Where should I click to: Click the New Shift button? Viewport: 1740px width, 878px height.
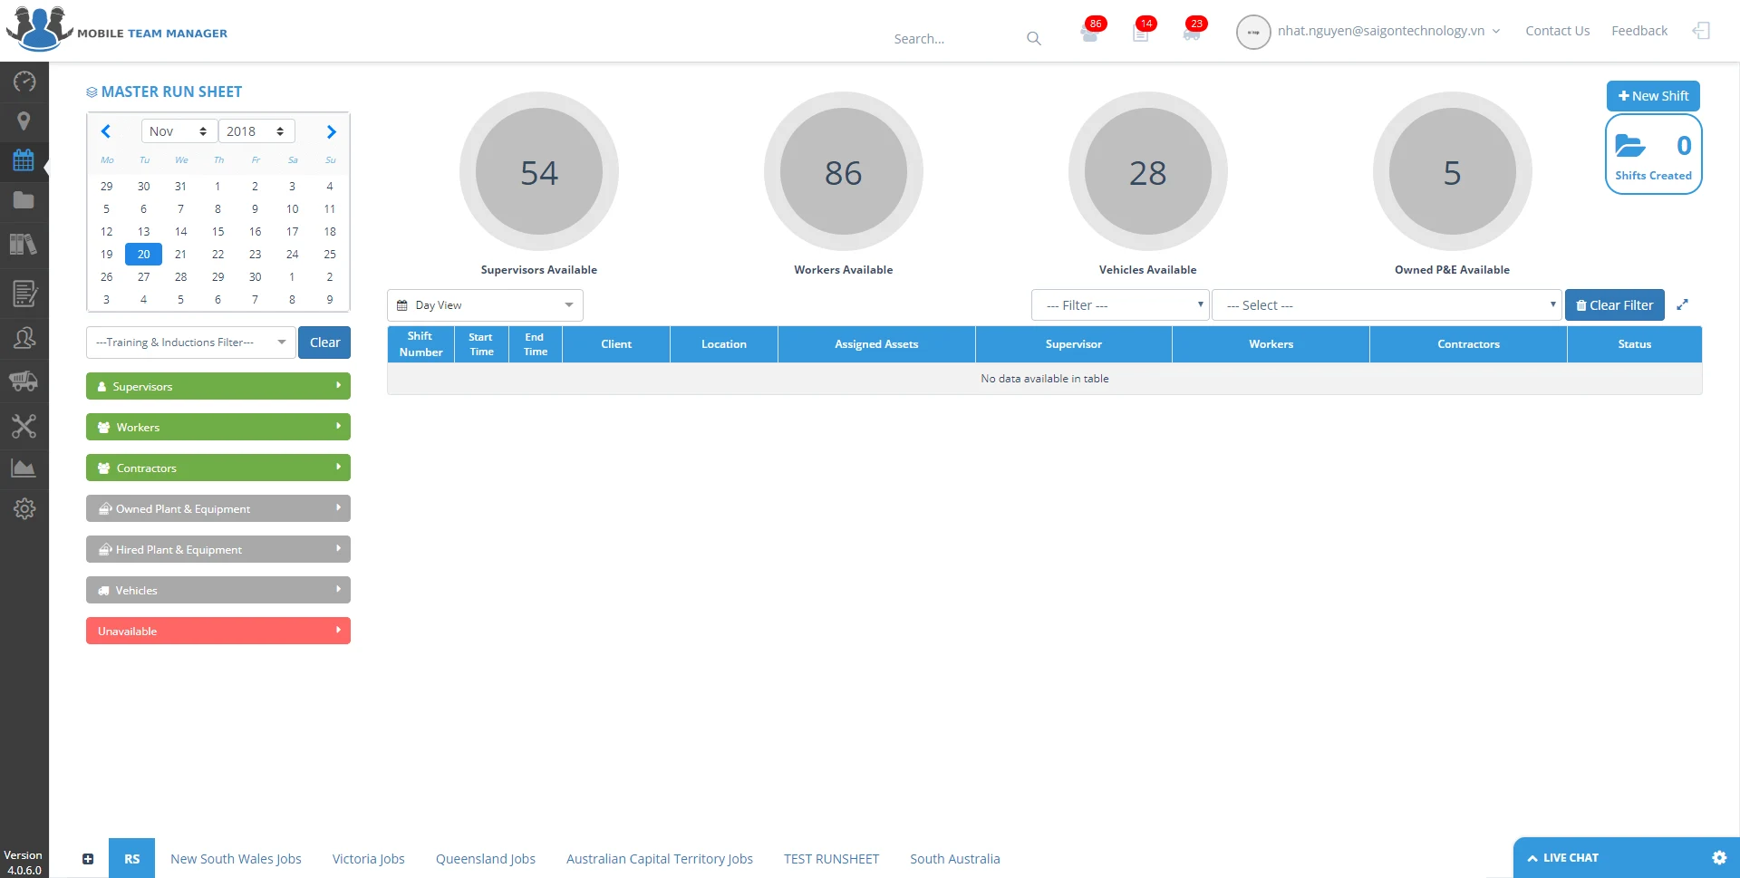point(1652,96)
